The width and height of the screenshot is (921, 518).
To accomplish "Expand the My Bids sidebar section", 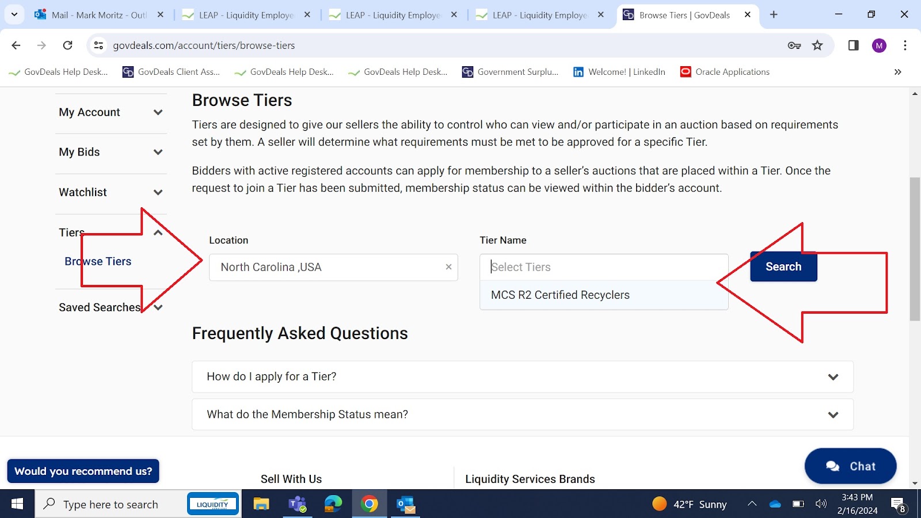I will point(111,152).
